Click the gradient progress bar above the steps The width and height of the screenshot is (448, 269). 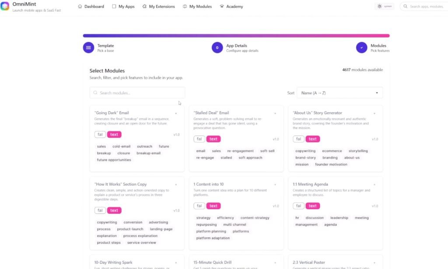(x=235, y=35)
